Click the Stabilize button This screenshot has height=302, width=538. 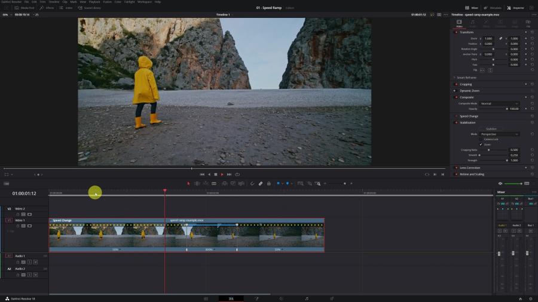[491, 129]
